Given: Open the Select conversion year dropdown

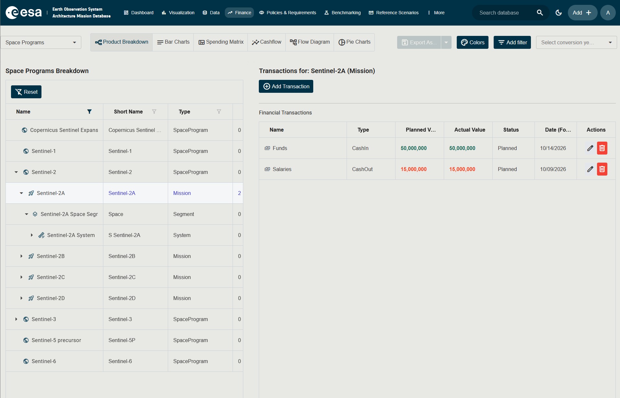Looking at the screenshot, I should coord(576,42).
